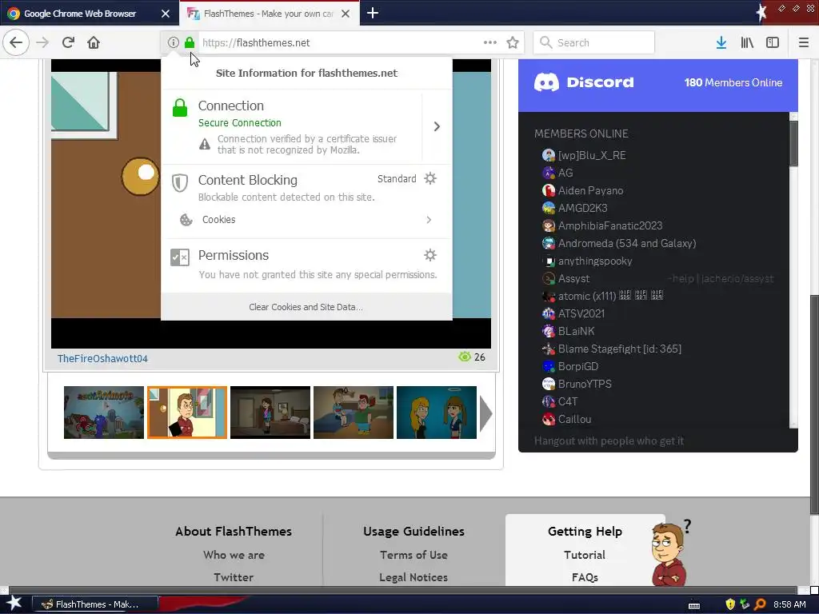Click the taskbar star start button
Image resolution: width=819 pixels, height=614 pixels.
(x=14, y=604)
